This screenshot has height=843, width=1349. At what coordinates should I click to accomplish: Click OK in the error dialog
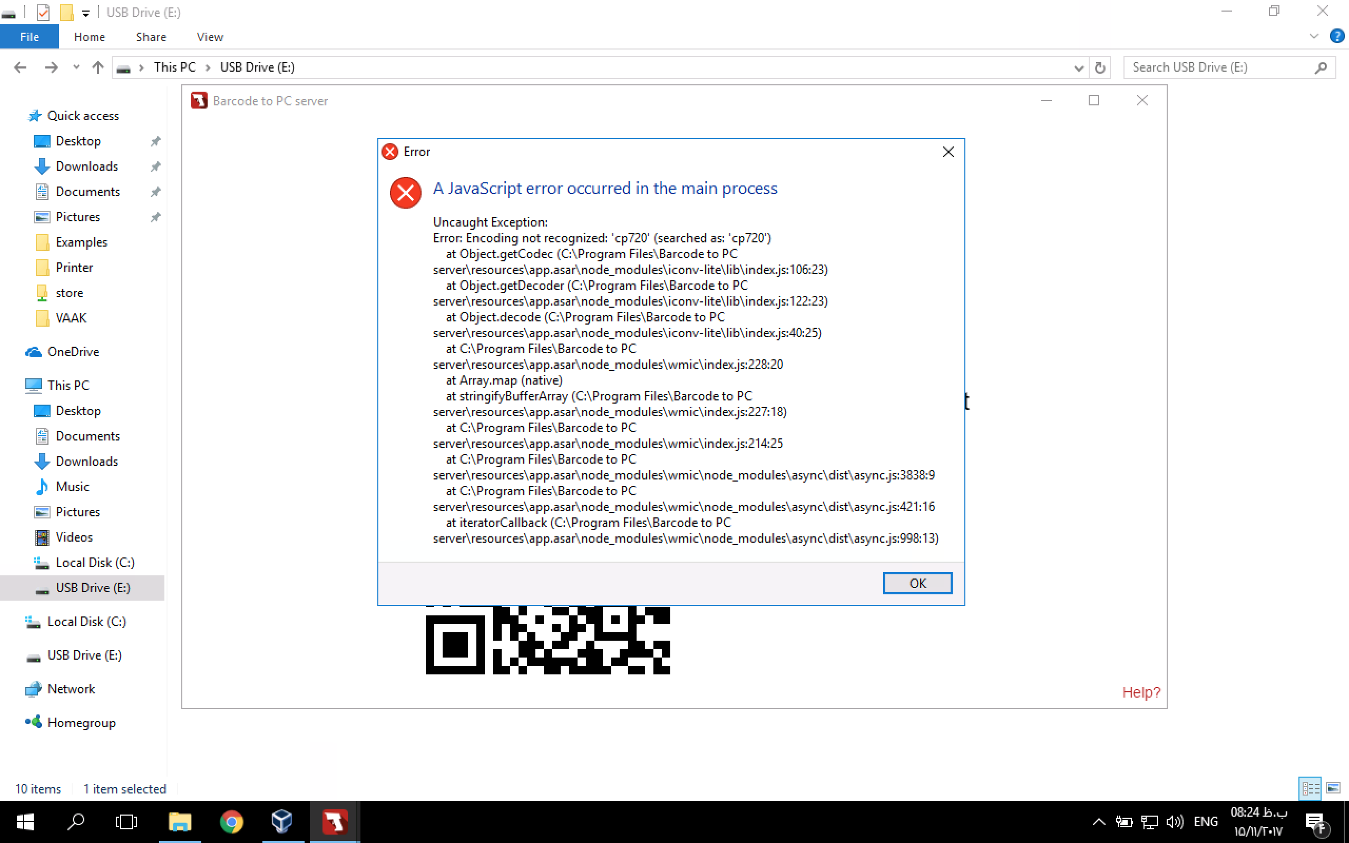pos(917,583)
